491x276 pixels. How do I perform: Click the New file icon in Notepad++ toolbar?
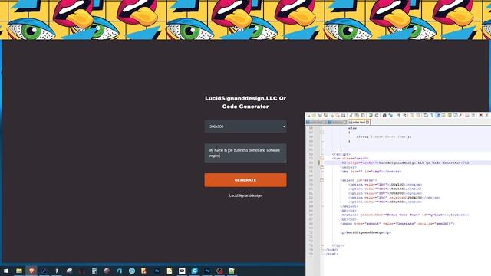click(x=308, y=115)
